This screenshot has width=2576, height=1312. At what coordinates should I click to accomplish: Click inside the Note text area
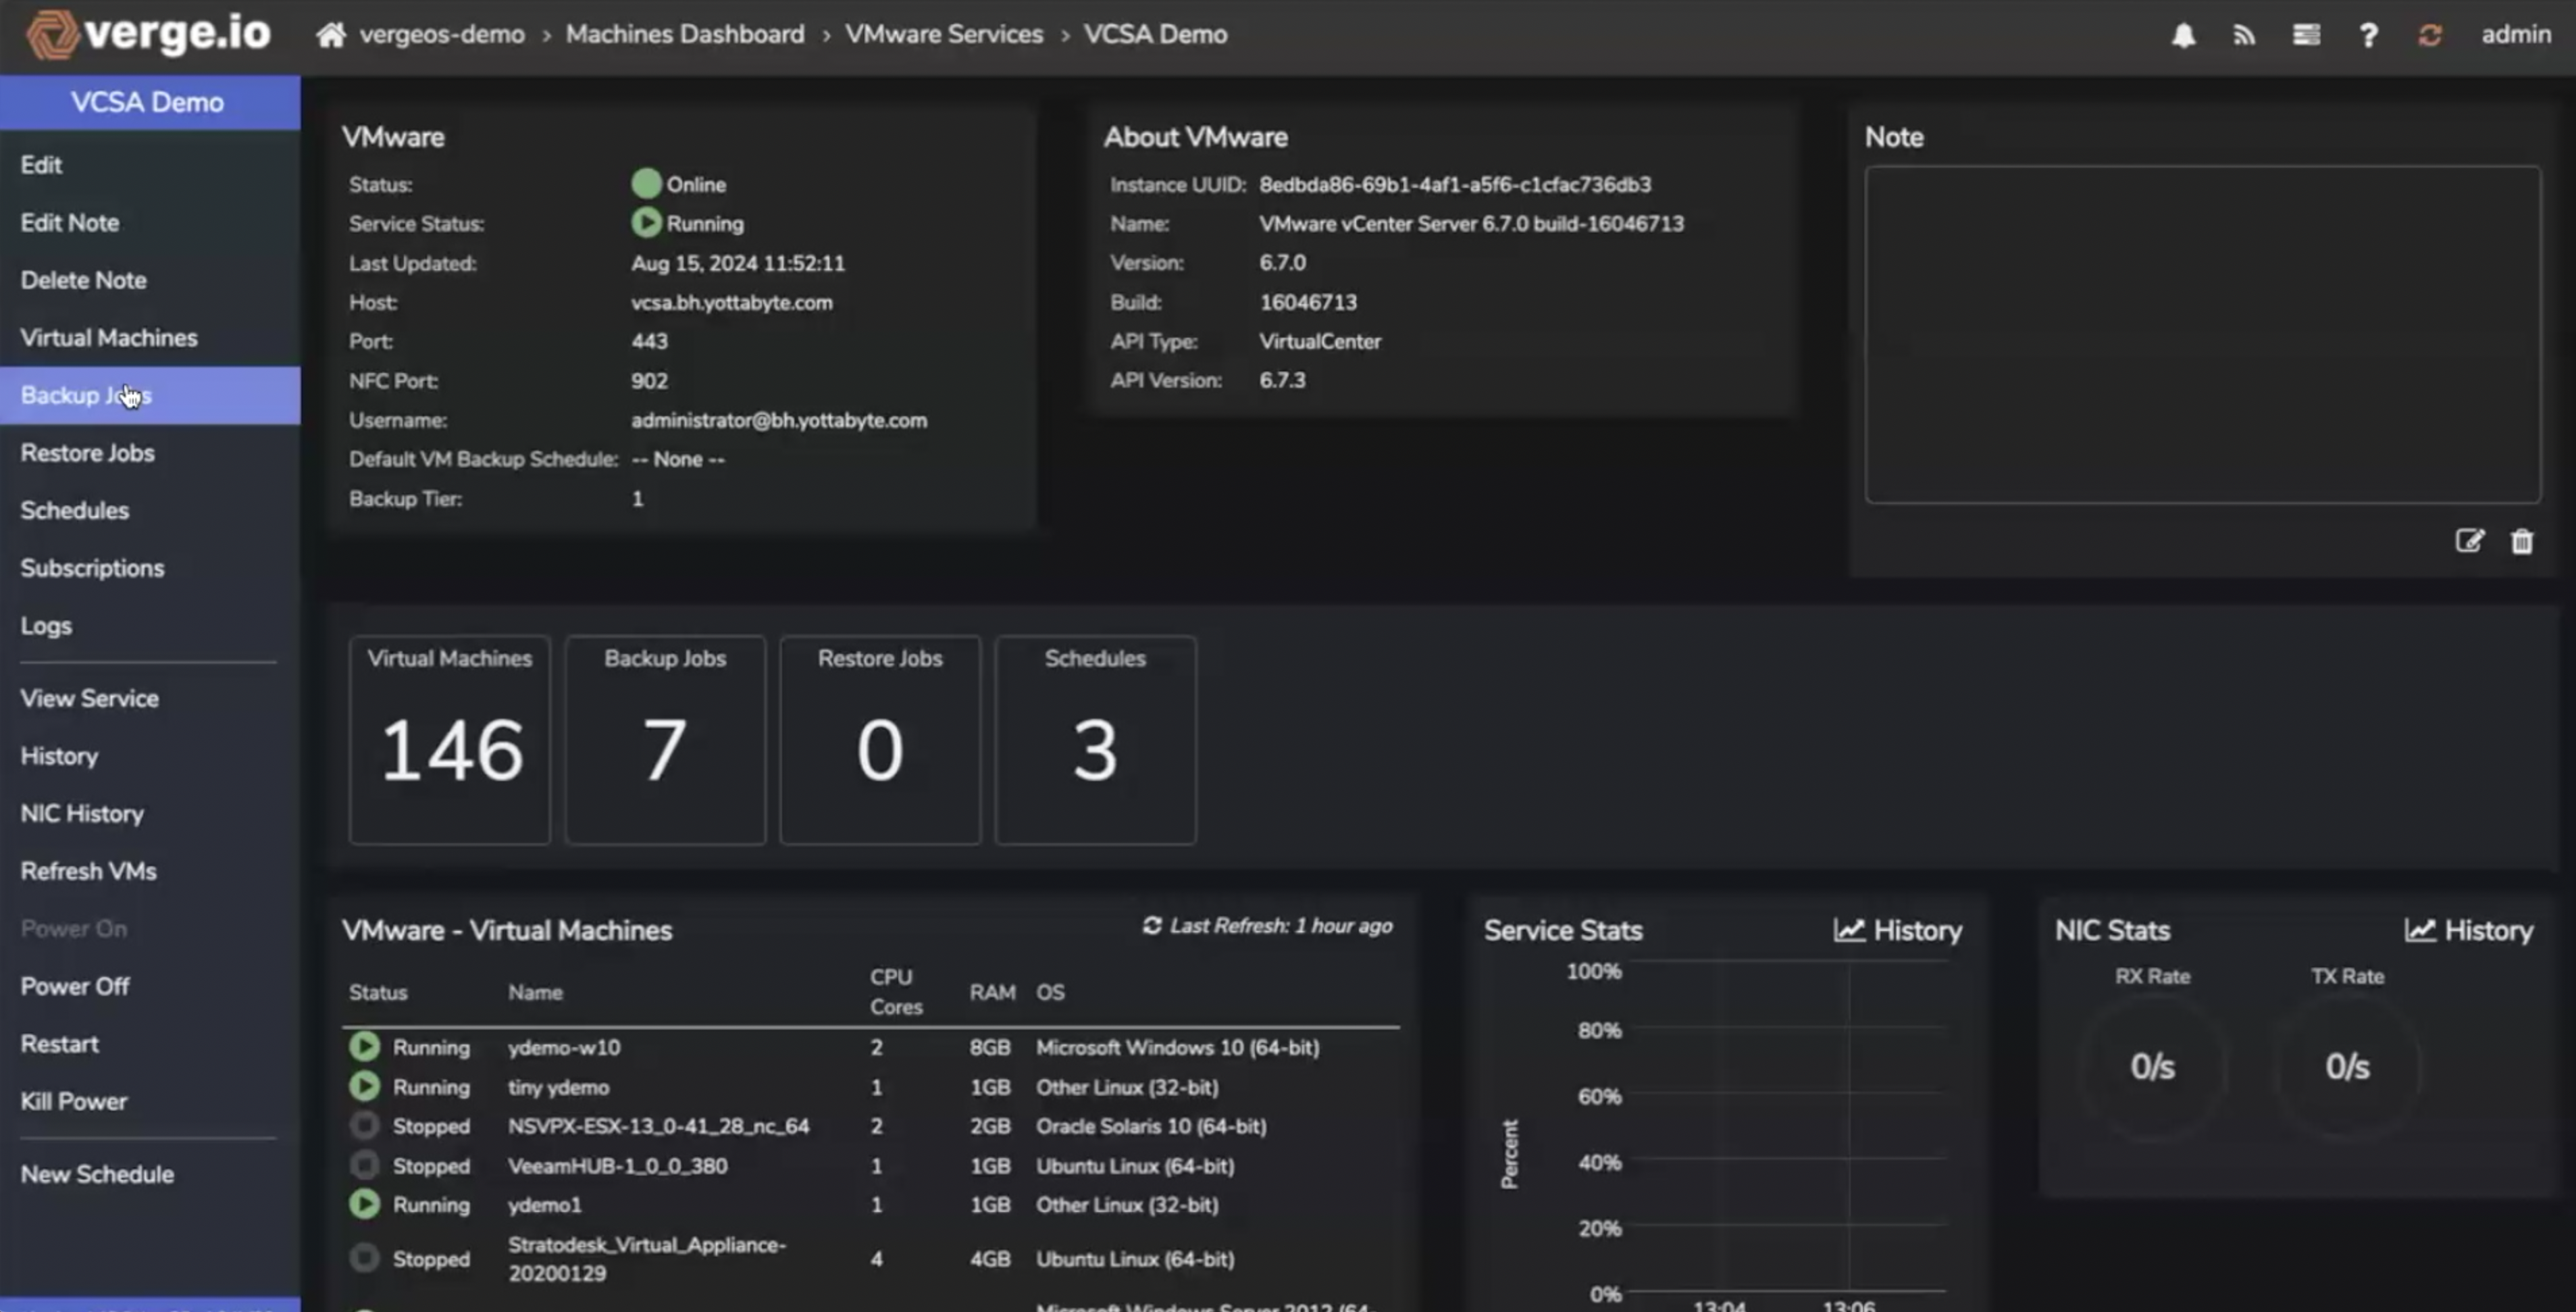coord(2202,334)
